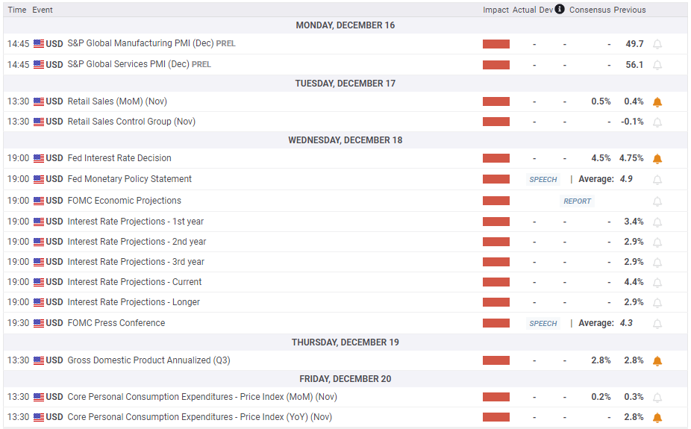This screenshot has height=429, width=691.
Task: Click bell icon for Interest Rate Projections - Longer
Action: pos(657,303)
